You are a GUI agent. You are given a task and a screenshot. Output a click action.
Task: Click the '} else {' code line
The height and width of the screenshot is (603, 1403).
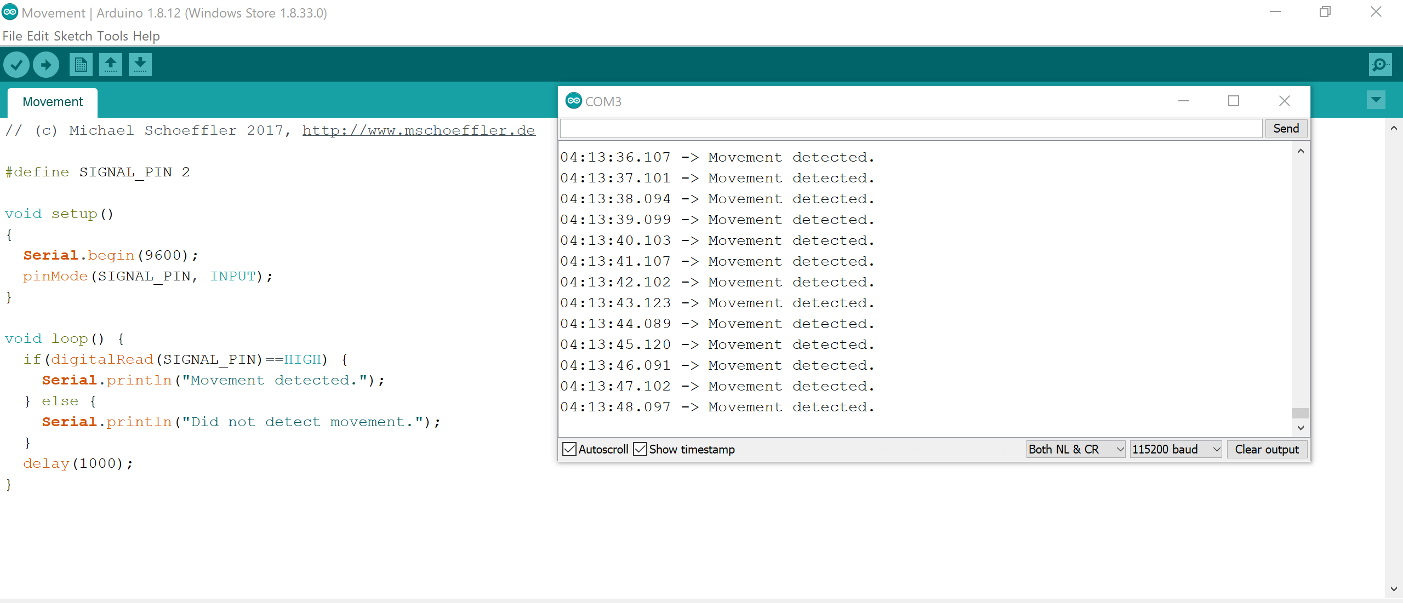tap(60, 401)
